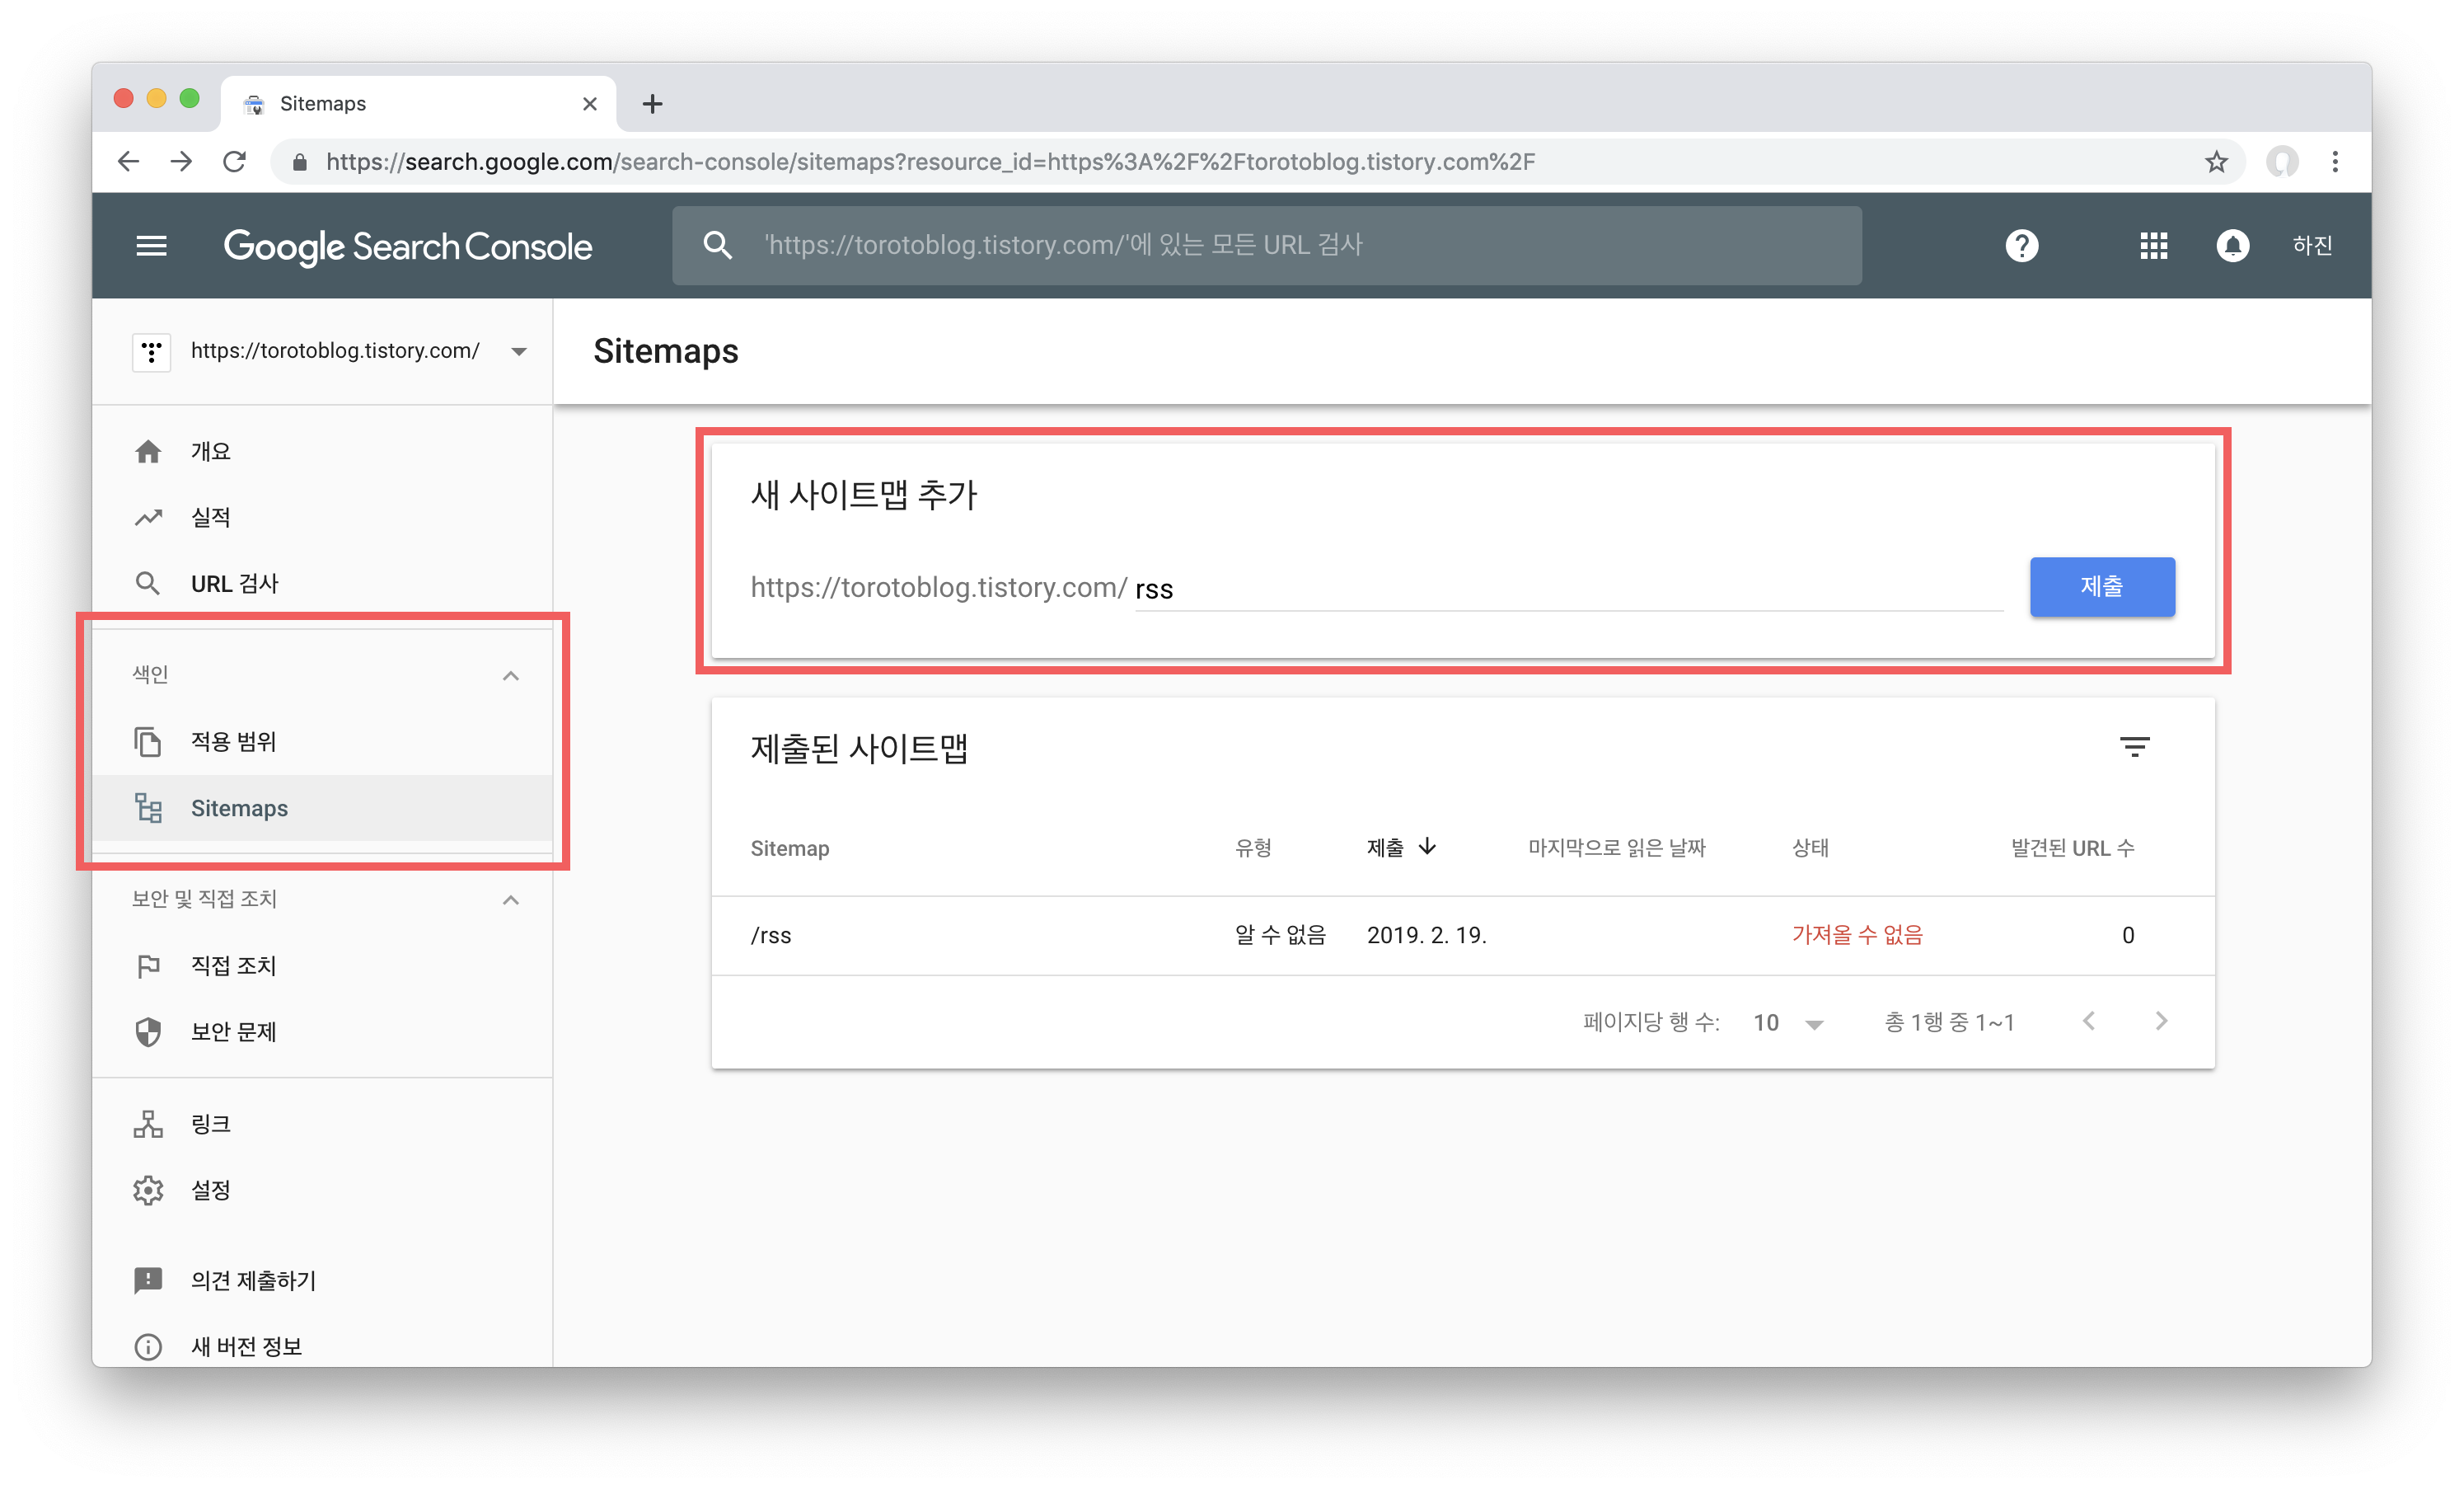Open the 설정 settings gear item
Viewport: 2464px width, 1489px height.
click(x=210, y=1190)
